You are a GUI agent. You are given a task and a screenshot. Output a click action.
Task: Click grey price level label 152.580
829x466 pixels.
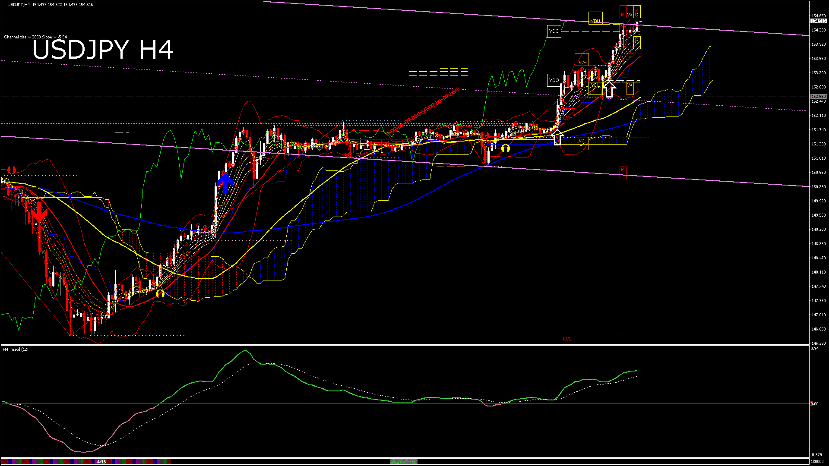(819, 97)
